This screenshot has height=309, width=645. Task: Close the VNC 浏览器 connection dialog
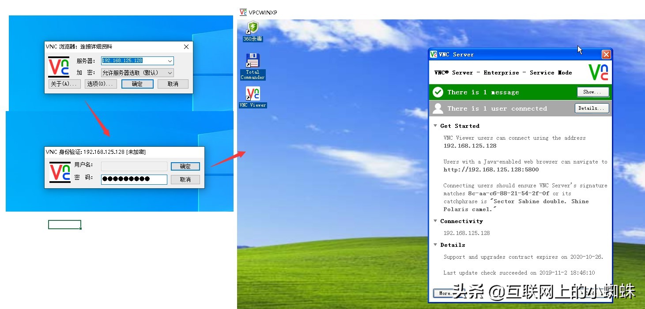[x=186, y=47]
